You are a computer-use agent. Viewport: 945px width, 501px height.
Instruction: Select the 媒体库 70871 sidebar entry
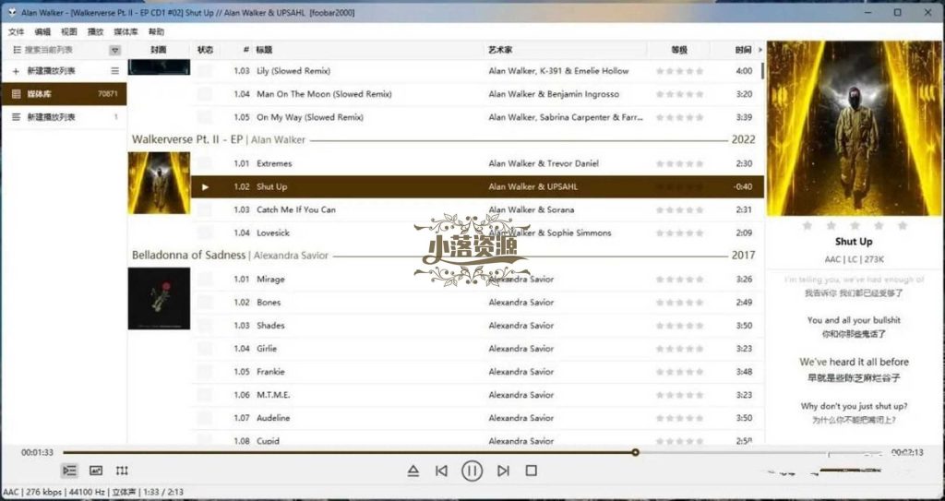pyautogui.click(x=64, y=94)
